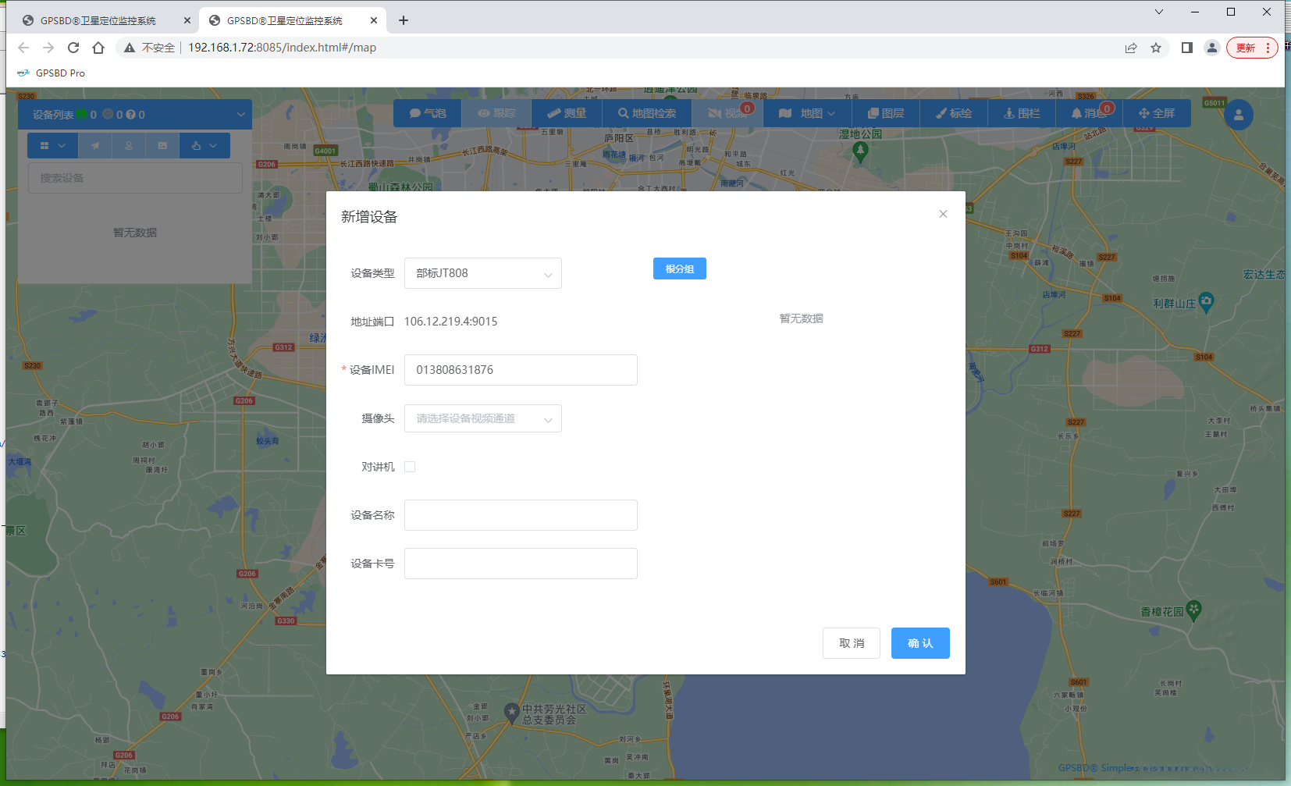
Task: Open the GPSBD Pro bookmark
Action: (52, 73)
